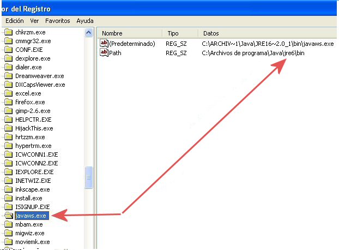Click the hypertrm.exe folder icon
Image resolution: width=339 pixels, height=250 pixels.
click(8, 146)
